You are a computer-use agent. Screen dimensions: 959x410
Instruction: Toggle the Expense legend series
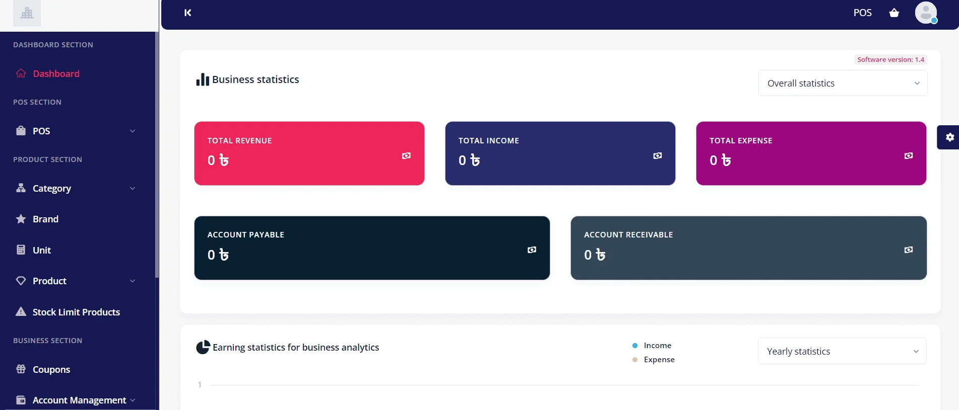(653, 360)
